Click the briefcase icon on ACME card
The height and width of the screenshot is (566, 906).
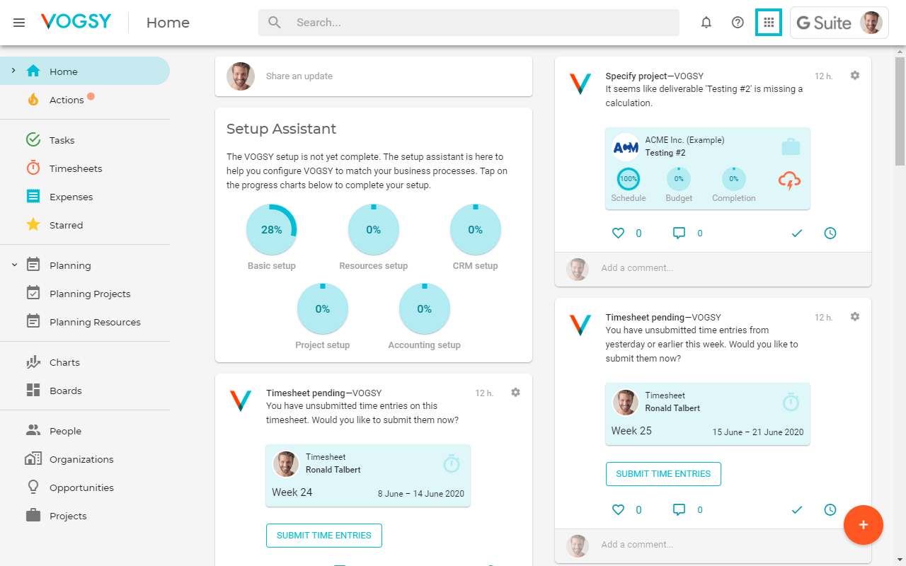click(791, 147)
